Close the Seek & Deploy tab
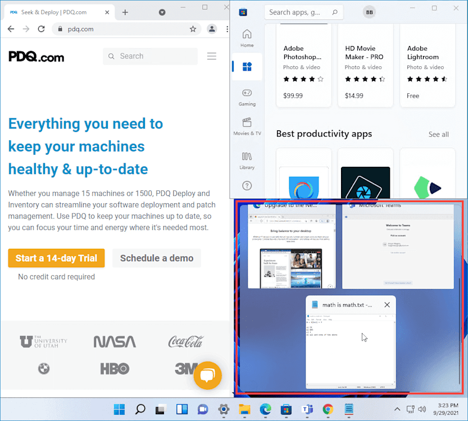This screenshot has width=468, height=421. tap(107, 12)
